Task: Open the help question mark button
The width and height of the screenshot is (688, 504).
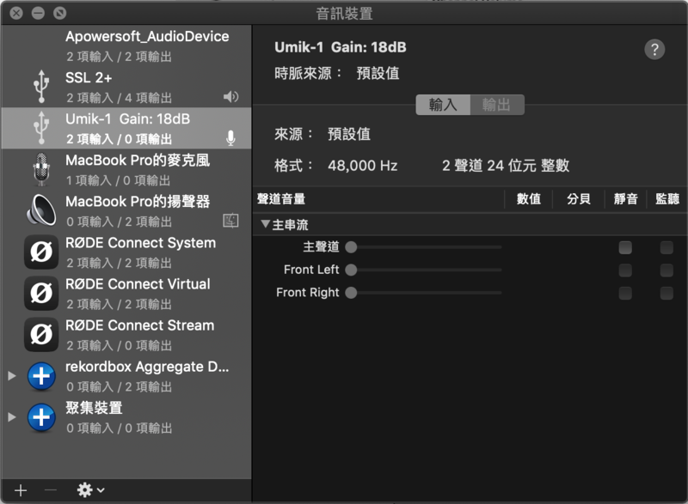Action: (x=654, y=49)
